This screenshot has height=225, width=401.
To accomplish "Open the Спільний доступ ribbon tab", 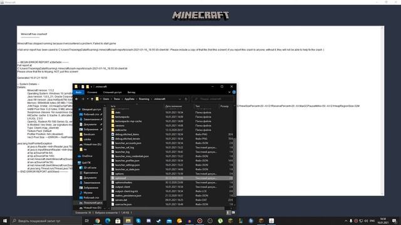I will [x=112, y=92].
